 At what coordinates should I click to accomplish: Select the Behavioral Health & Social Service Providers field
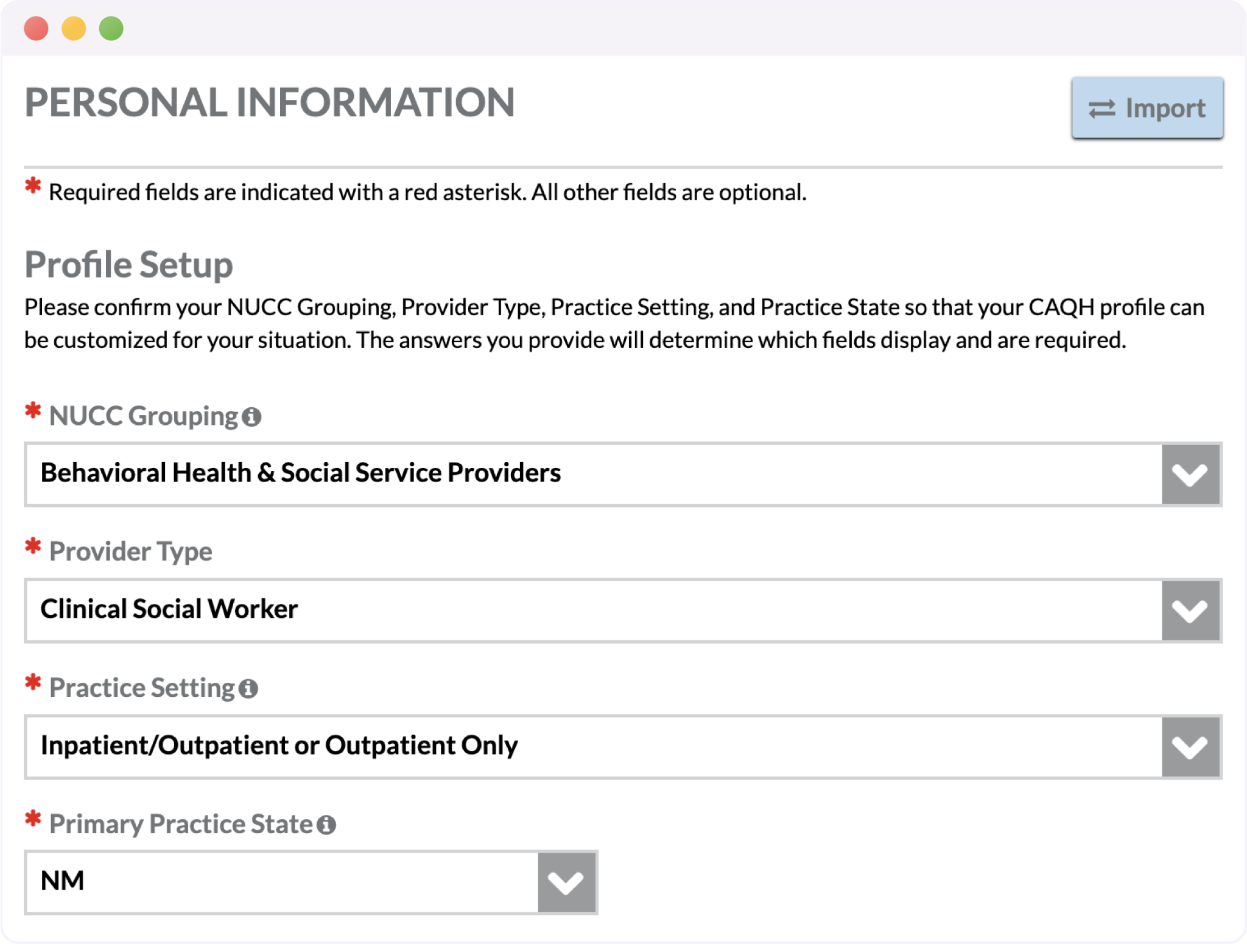[x=623, y=474]
